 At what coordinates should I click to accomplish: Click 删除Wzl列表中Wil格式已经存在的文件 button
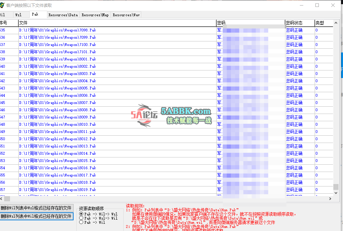tap(36, 216)
